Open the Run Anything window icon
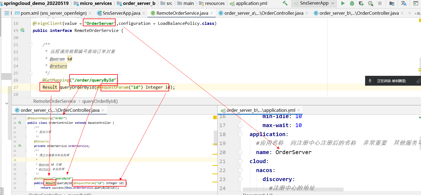 point(416,4)
